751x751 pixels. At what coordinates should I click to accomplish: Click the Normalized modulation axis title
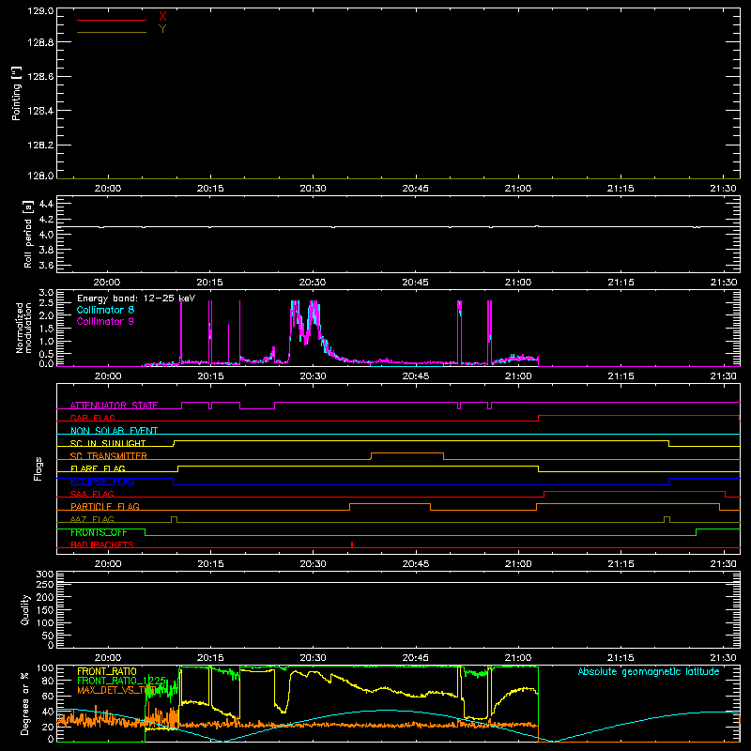pyautogui.click(x=23, y=328)
